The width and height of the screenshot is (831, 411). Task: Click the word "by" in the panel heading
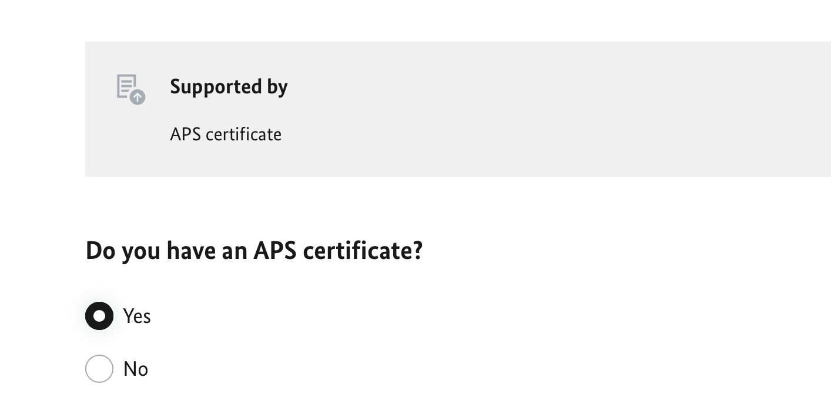click(x=277, y=87)
